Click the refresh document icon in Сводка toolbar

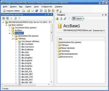click(61, 19)
